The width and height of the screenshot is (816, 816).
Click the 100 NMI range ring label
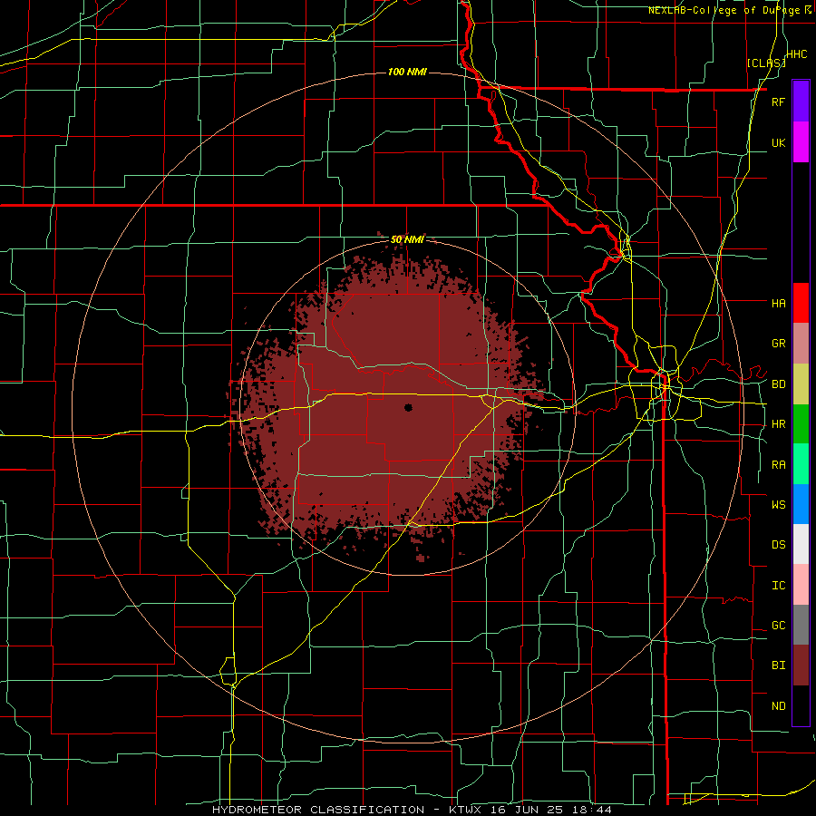(407, 72)
